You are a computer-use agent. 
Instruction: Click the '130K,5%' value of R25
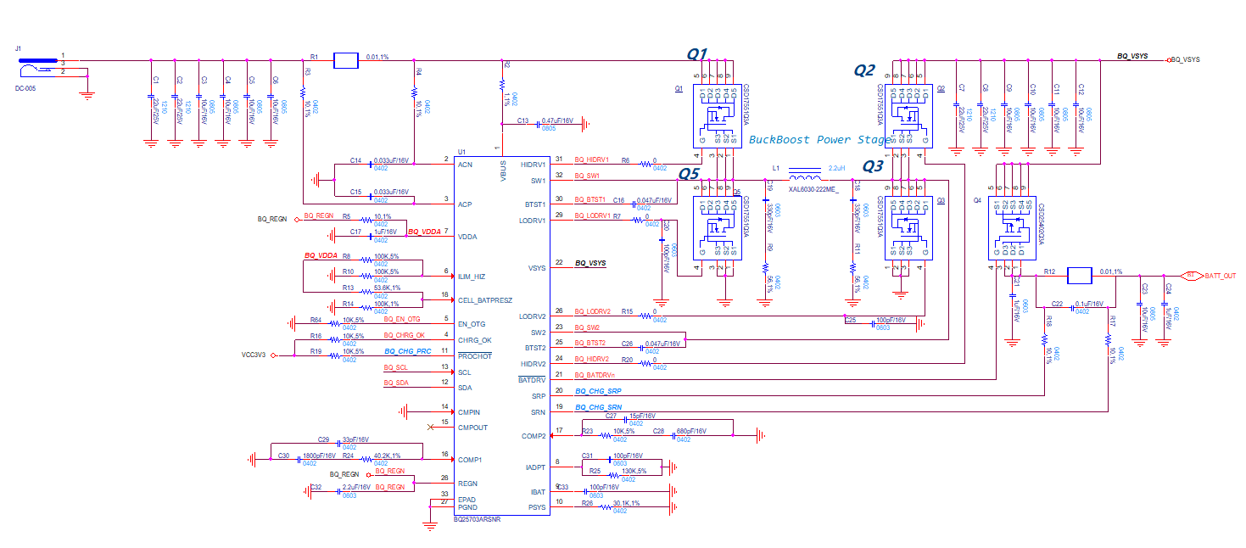tap(635, 471)
